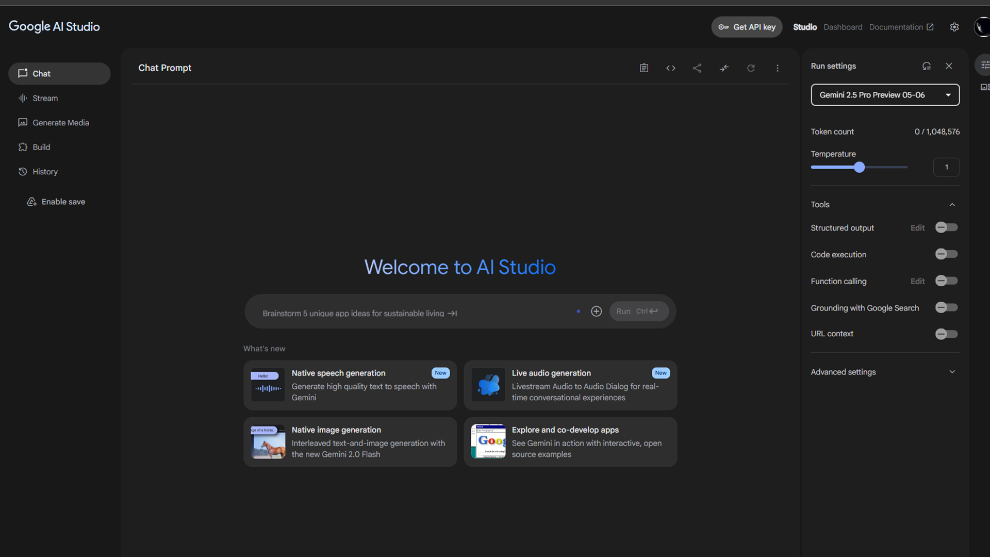This screenshot has width=990, height=557.
Task: Open Build in the sidebar
Action: pos(59,147)
